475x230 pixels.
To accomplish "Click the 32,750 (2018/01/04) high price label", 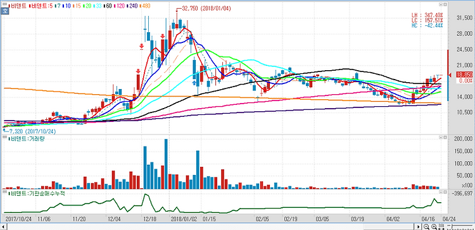I will (206, 9).
